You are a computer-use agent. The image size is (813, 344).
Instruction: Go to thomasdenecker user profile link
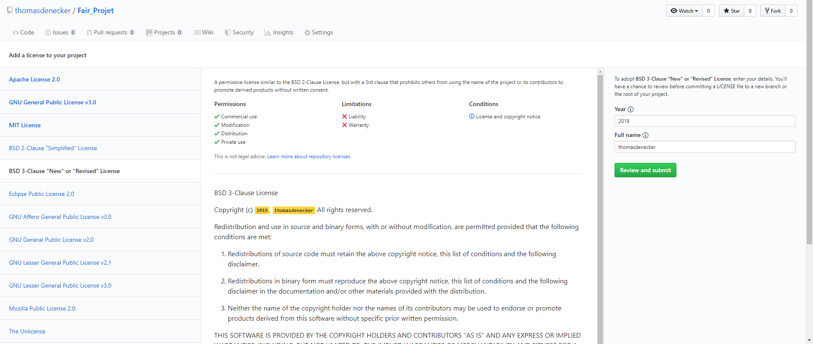click(43, 11)
